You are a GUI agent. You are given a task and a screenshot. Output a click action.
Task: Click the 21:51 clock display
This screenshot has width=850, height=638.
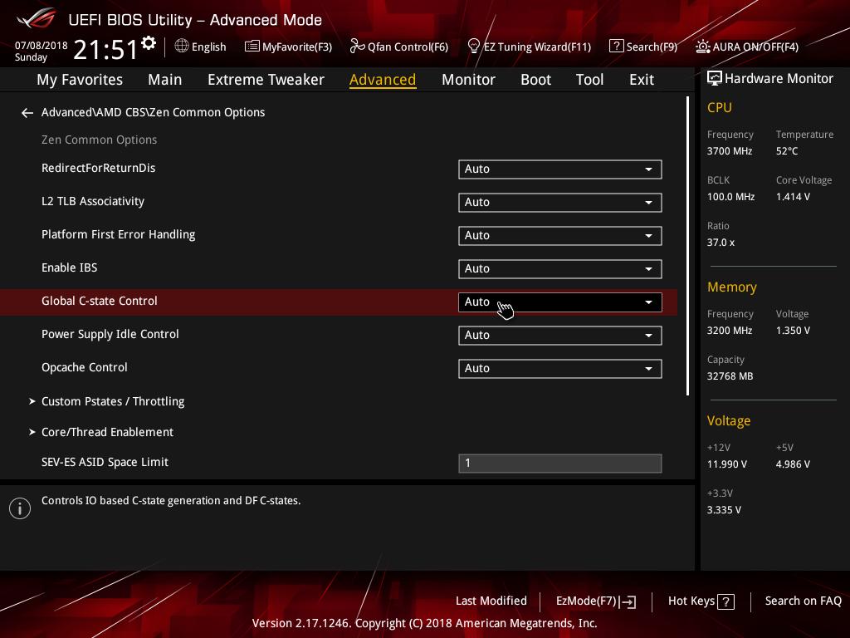click(105, 50)
